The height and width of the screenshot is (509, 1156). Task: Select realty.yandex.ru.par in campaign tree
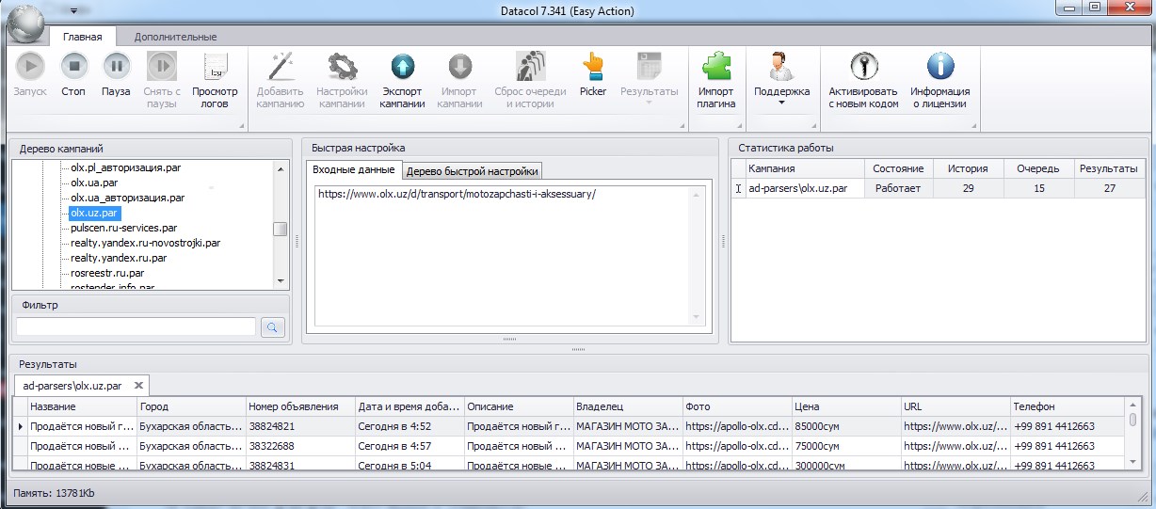click(119, 258)
